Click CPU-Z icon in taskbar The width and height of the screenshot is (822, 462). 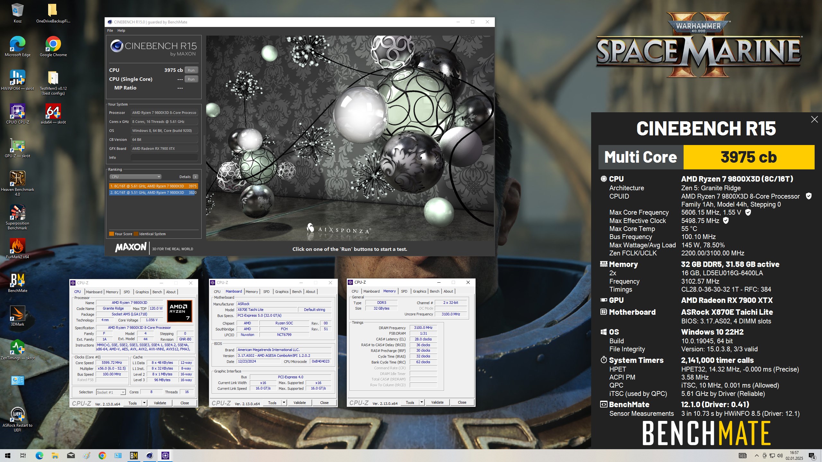pyautogui.click(x=165, y=456)
